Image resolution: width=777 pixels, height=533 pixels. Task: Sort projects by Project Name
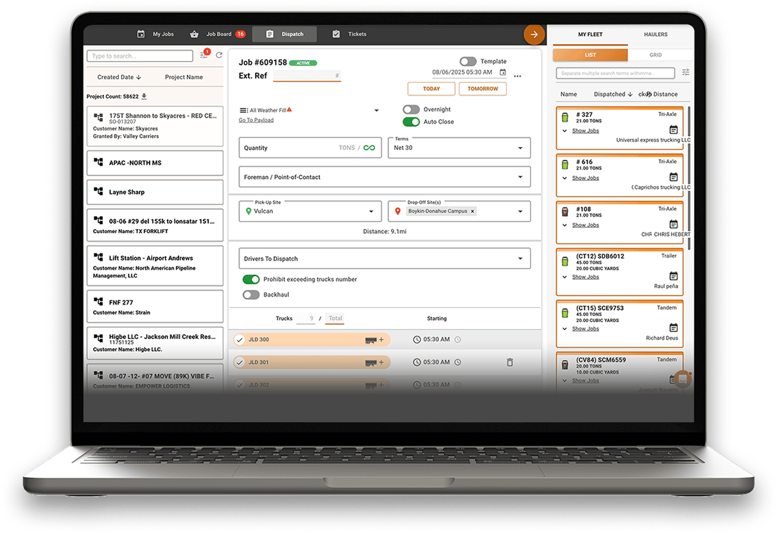pyautogui.click(x=184, y=77)
